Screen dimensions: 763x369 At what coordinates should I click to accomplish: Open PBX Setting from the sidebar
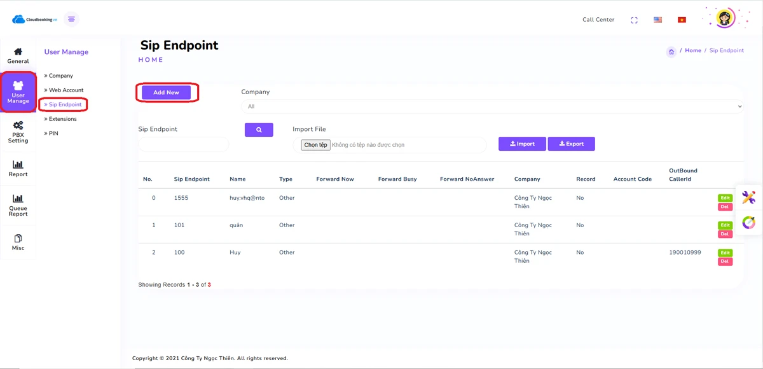18,131
